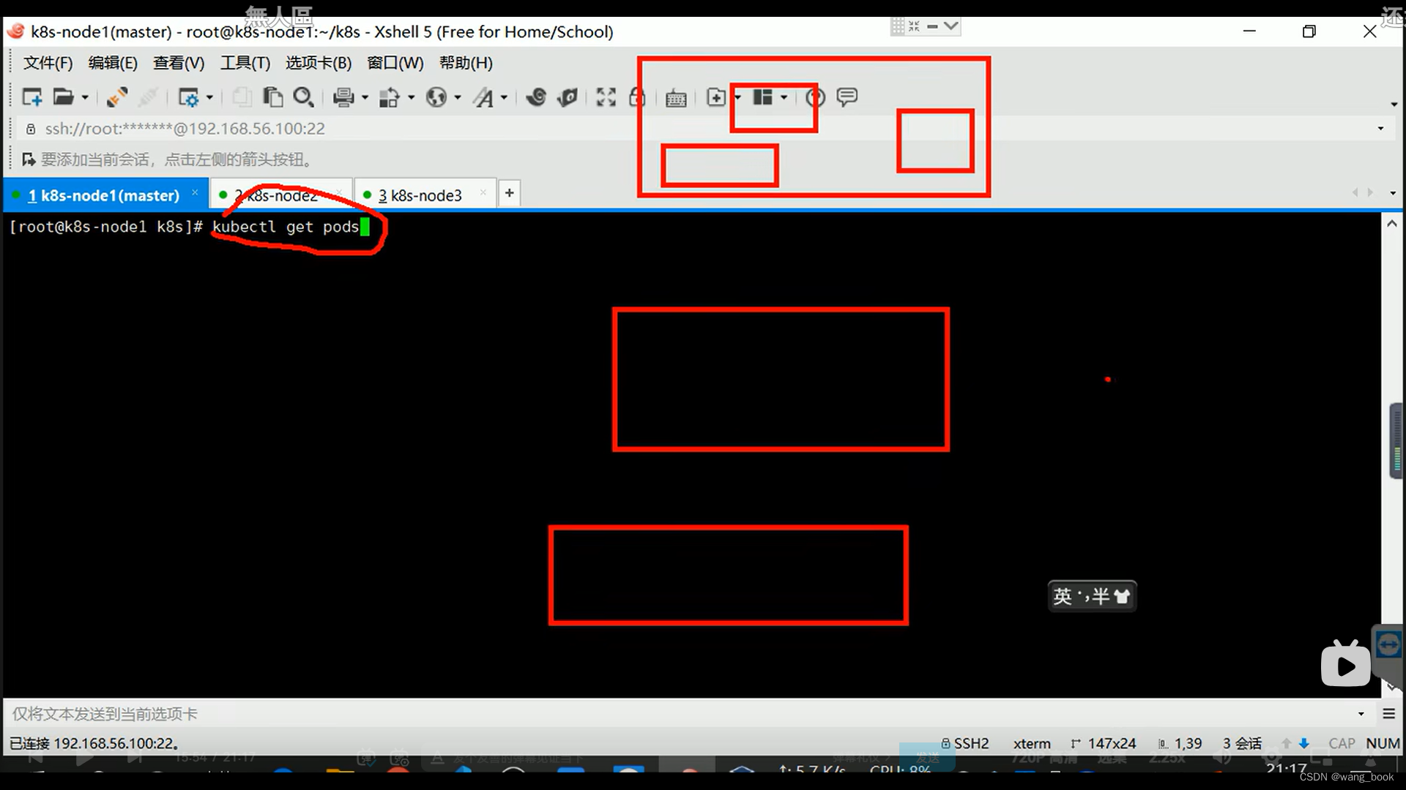Expand the Font dropdown arrow
1406x790 pixels.
(x=504, y=97)
